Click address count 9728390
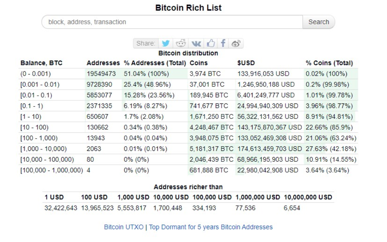Image resolution: width=387 pixels, height=242 pixels. [99, 85]
